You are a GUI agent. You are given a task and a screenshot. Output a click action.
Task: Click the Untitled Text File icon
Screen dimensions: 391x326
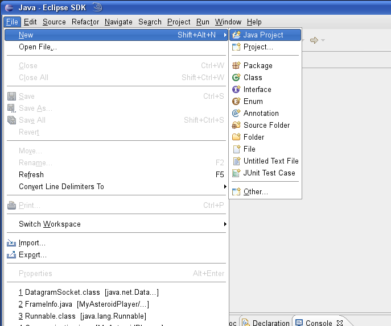point(236,161)
